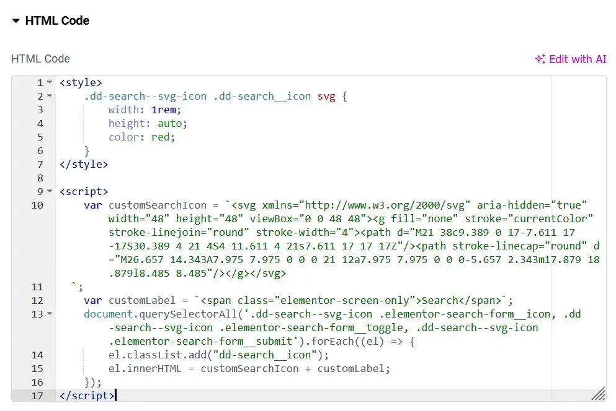Click line number 10 in gutter

pos(37,205)
